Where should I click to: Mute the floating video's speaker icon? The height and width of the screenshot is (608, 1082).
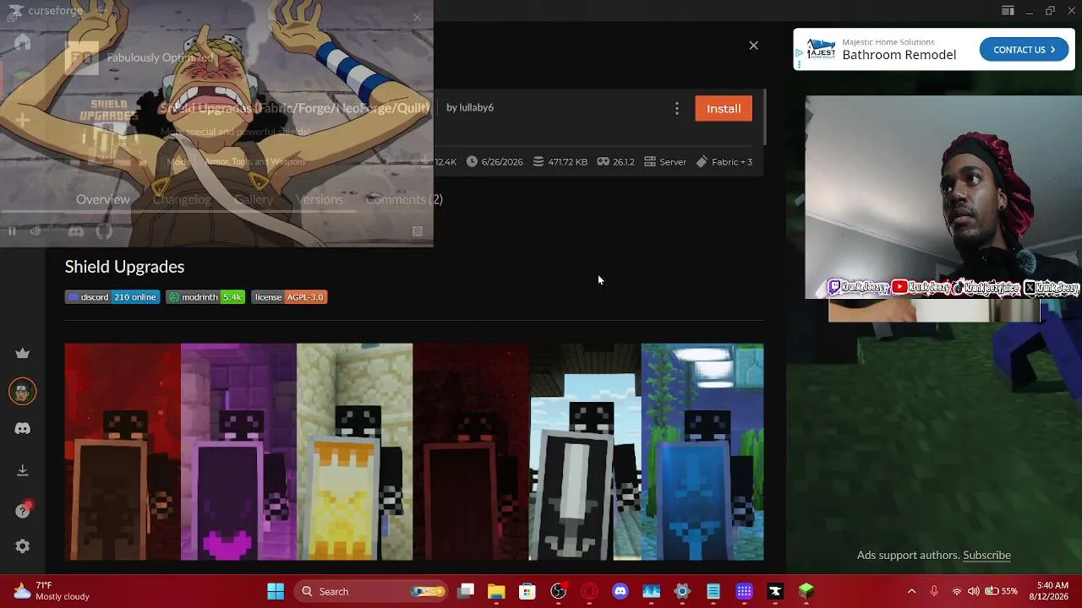pyautogui.click(x=36, y=231)
